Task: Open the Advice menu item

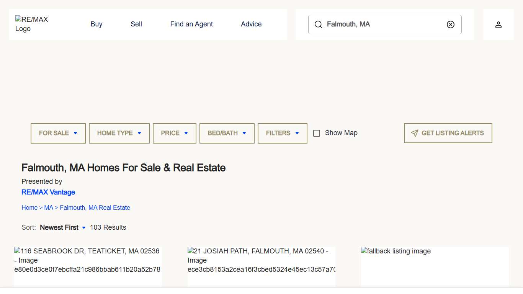Action: point(251,24)
